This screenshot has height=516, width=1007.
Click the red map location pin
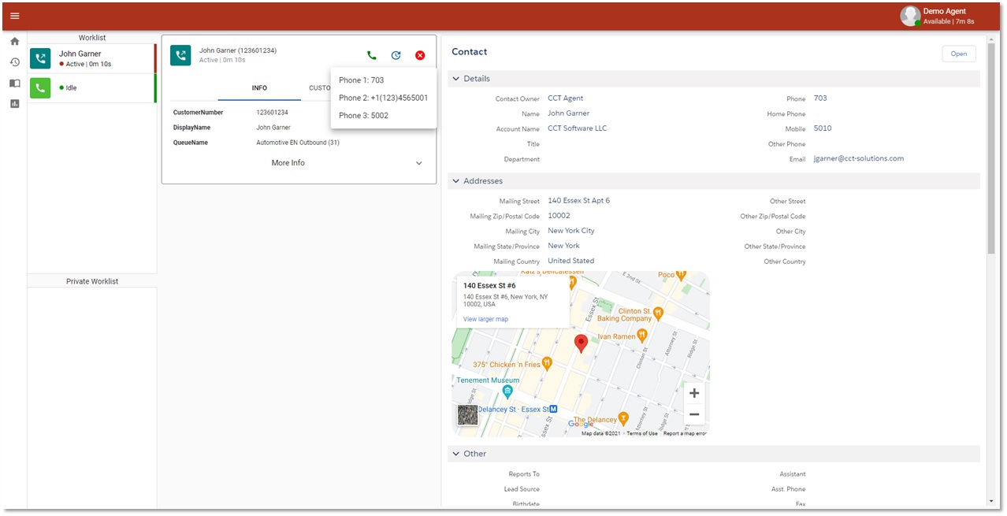pyautogui.click(x=581, y=343)
